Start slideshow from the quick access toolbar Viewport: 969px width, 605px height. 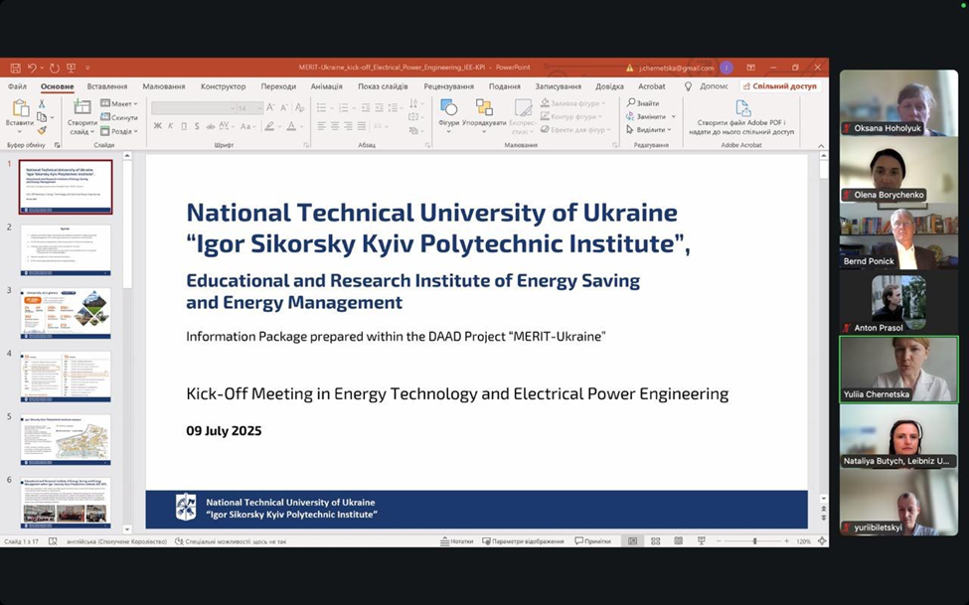click(x=72, y=68)
